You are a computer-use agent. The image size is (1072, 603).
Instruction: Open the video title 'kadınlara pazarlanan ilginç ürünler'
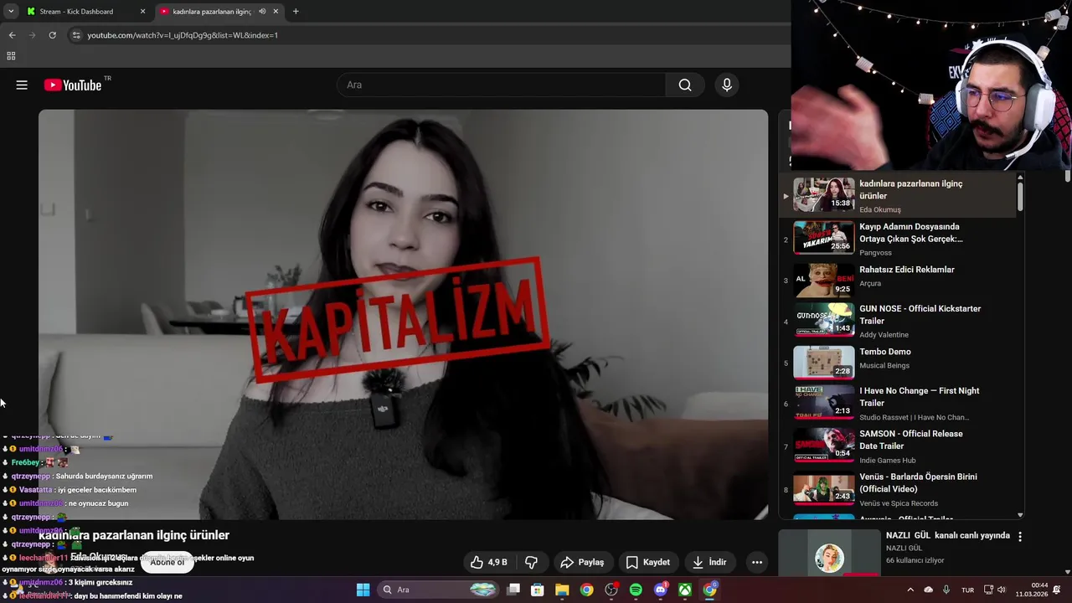click(x=134, y=535)
